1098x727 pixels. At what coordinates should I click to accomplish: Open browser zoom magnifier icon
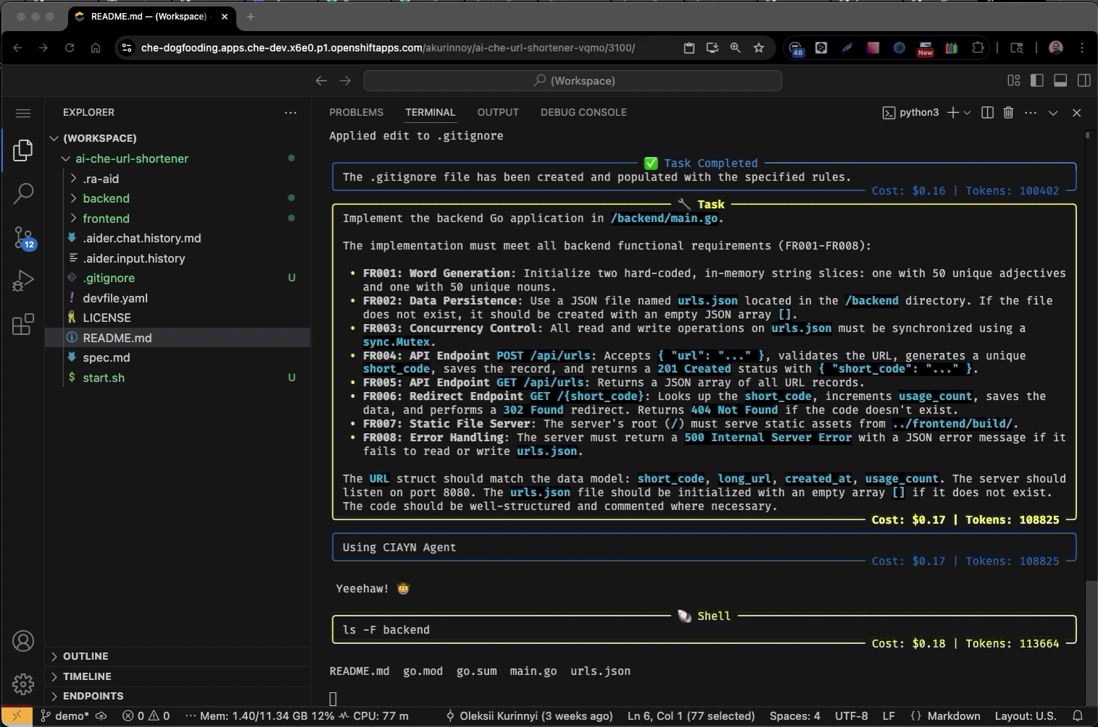pyautogui.click(x=735, y=48)
